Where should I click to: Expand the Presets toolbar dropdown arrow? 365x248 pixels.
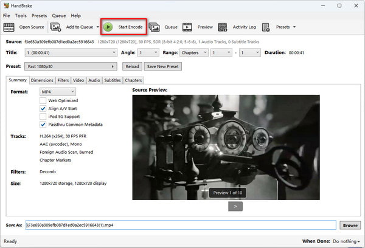294,27
